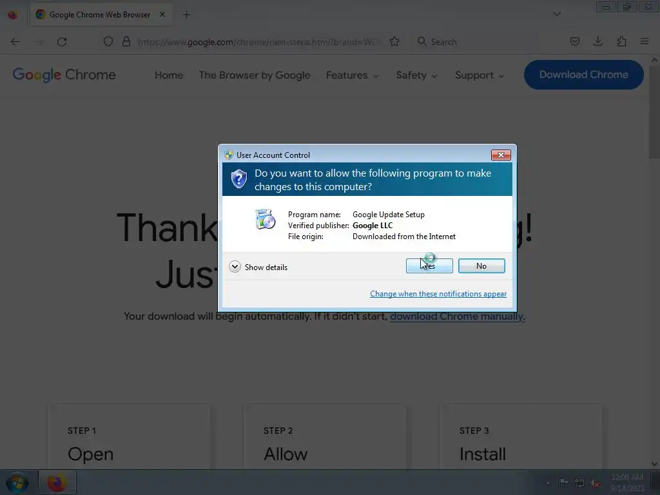Expand the Features menu
660x495 pixels.
click(352, 75)
